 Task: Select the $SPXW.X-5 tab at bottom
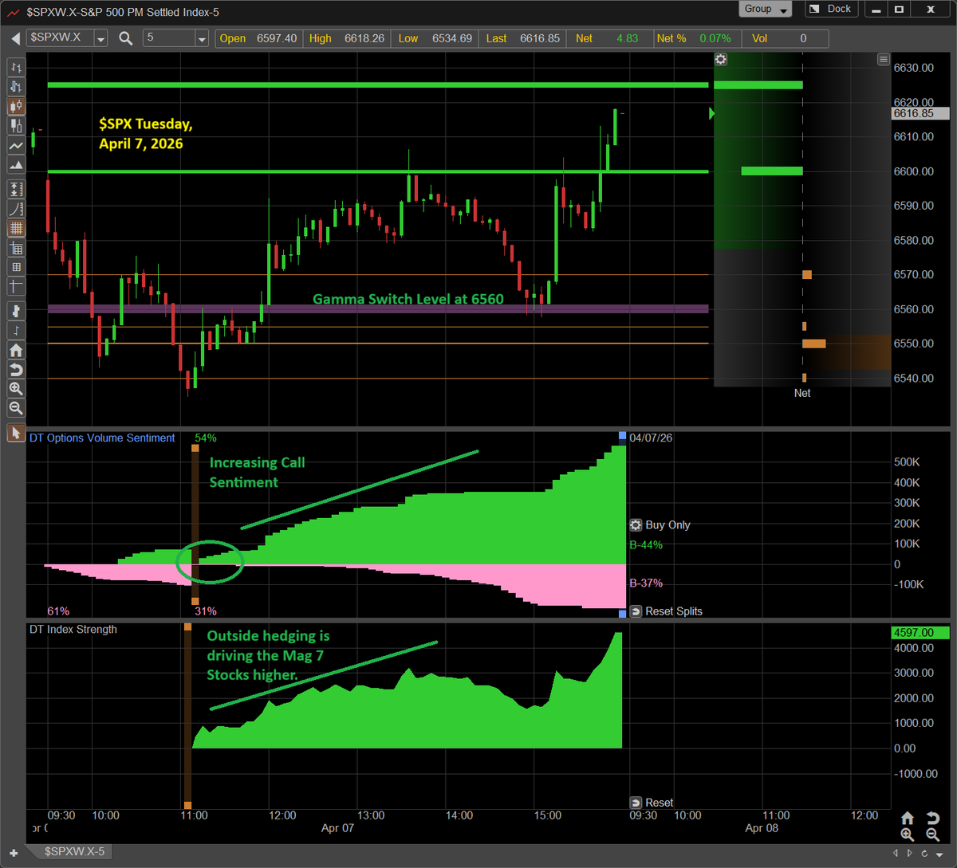point(74,852)
